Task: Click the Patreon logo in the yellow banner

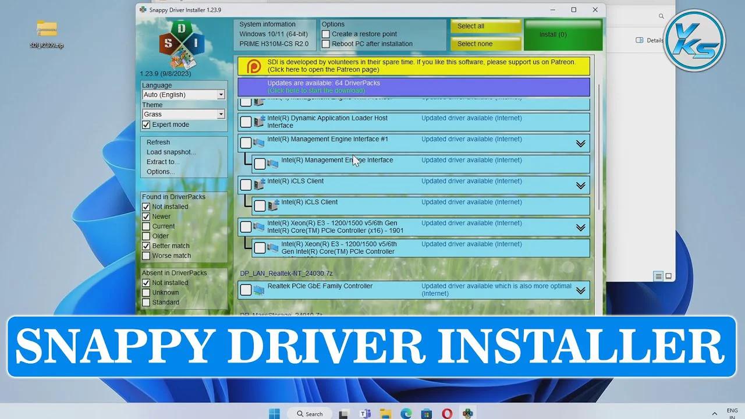Action: tap(254, 66)
